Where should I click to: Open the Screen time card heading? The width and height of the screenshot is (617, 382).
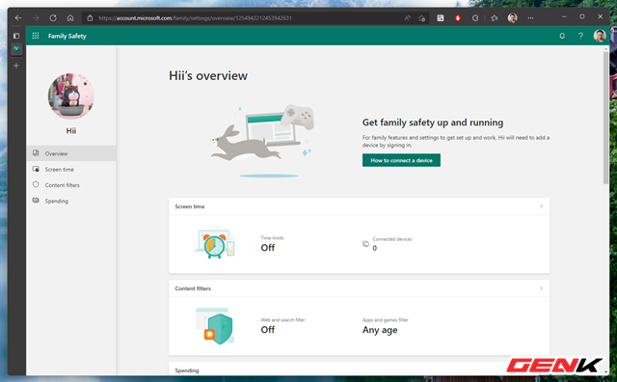click(190, 206)
